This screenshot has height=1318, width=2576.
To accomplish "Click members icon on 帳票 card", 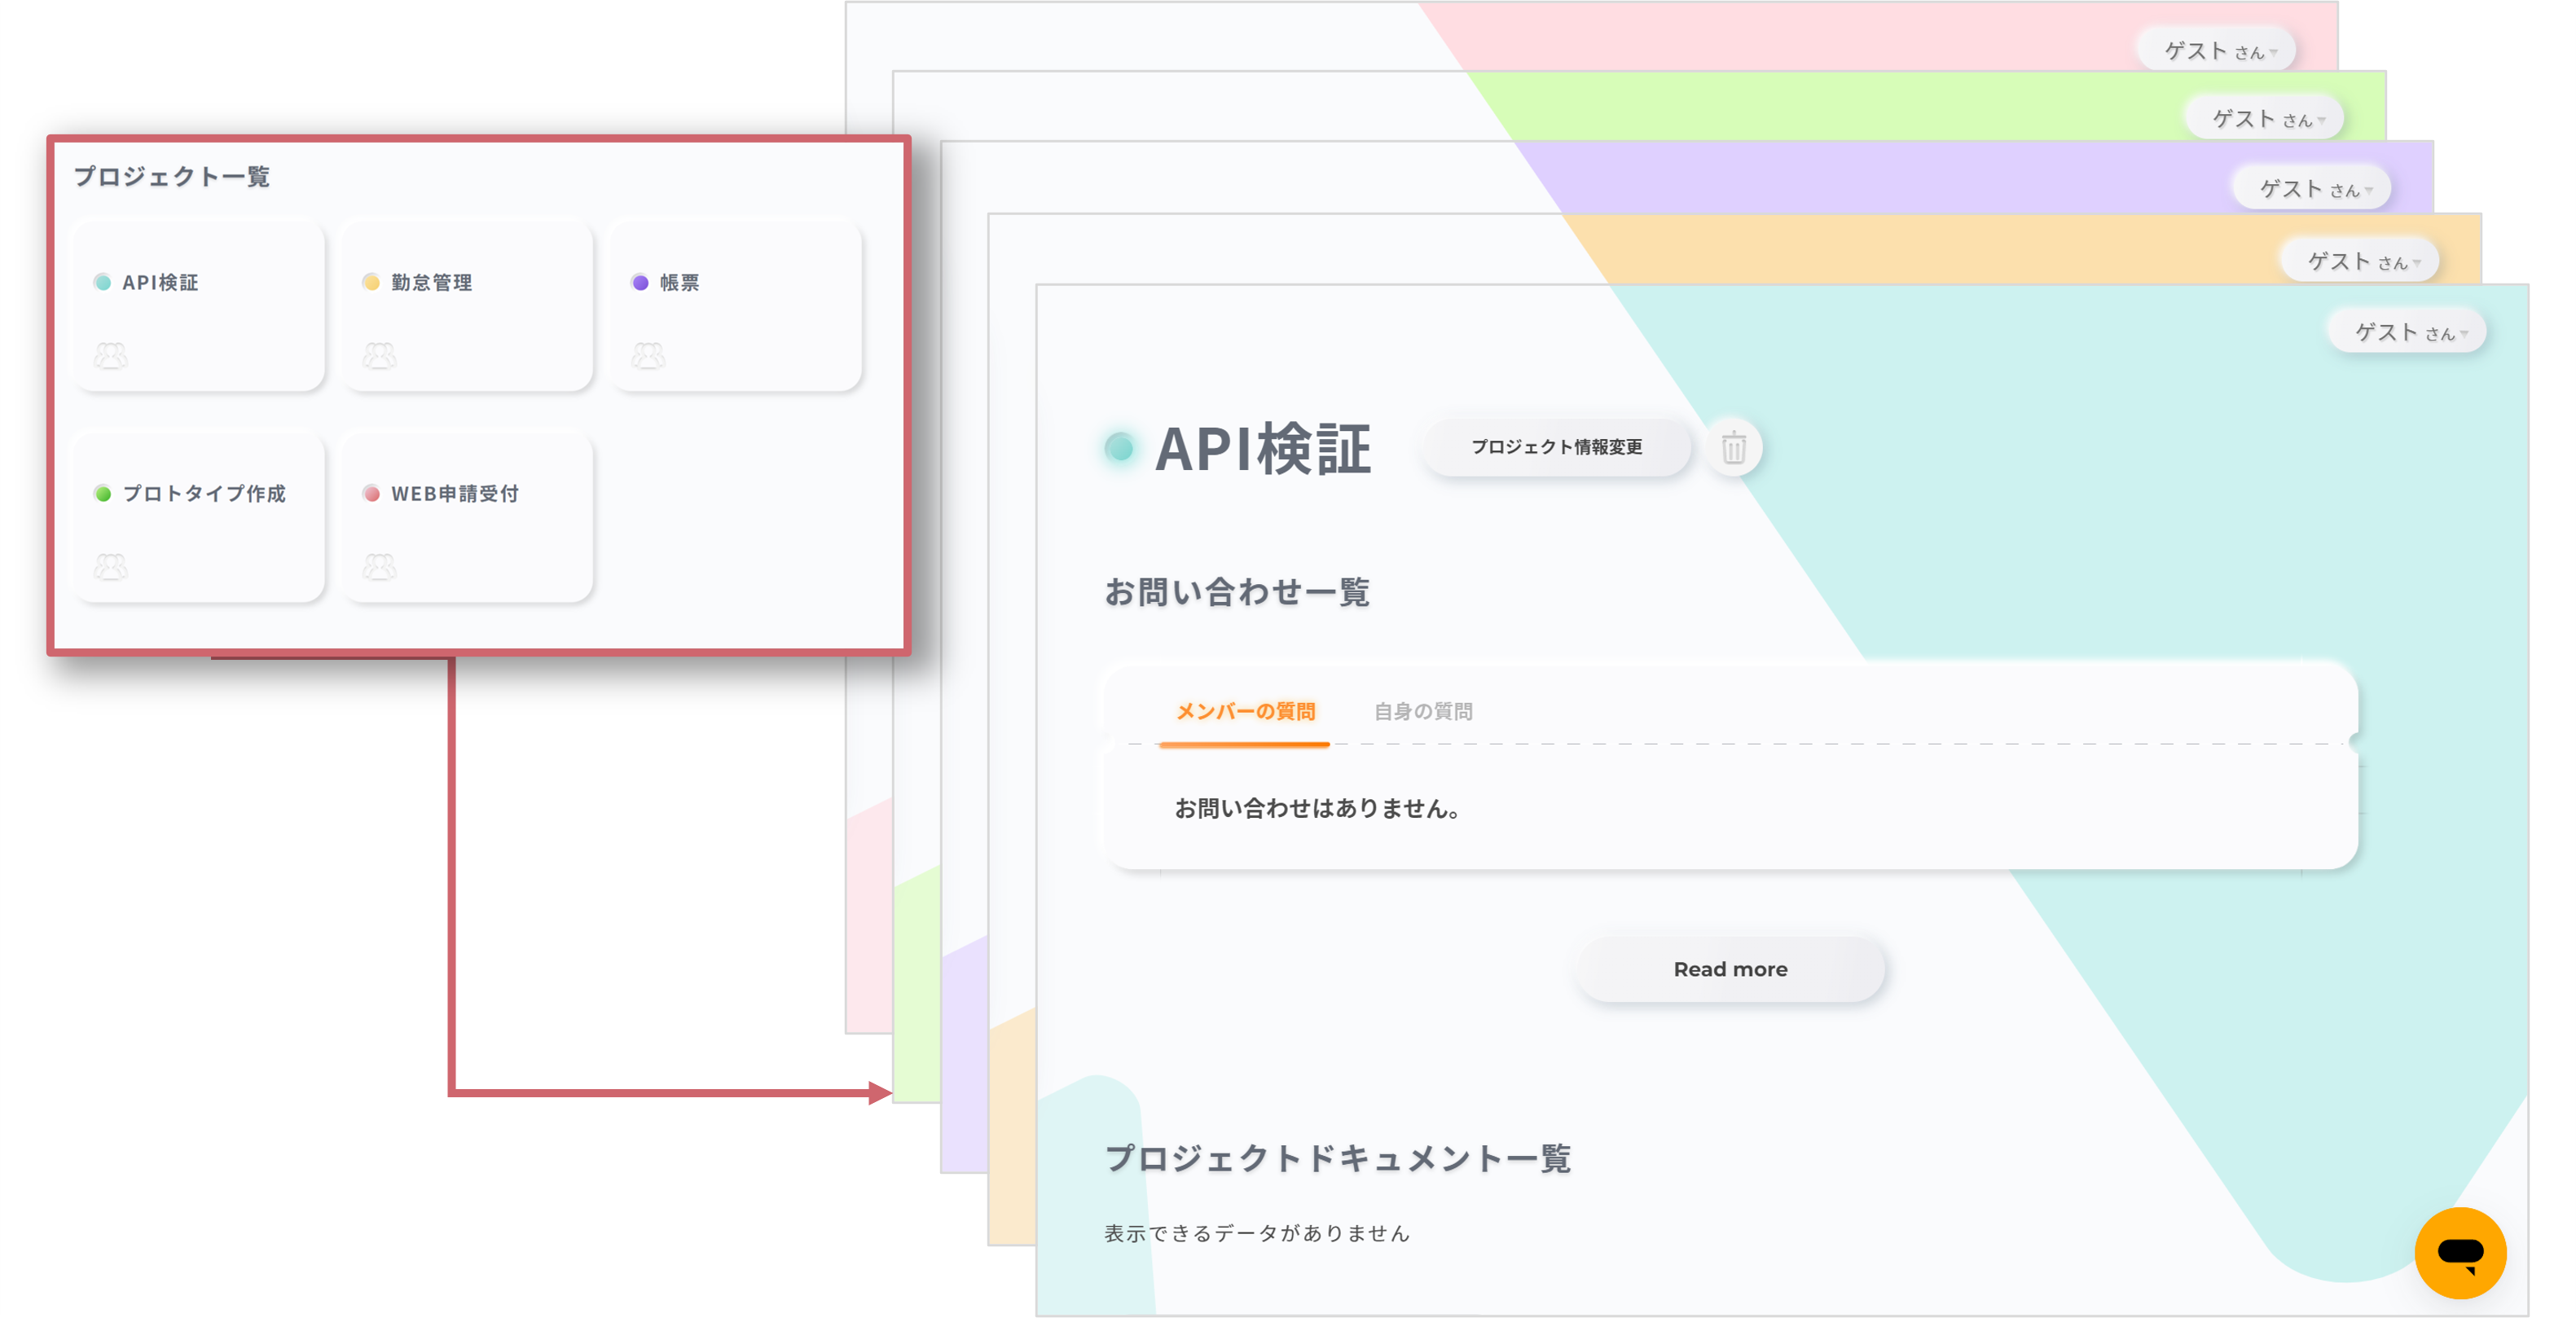I will coord(648,355).
